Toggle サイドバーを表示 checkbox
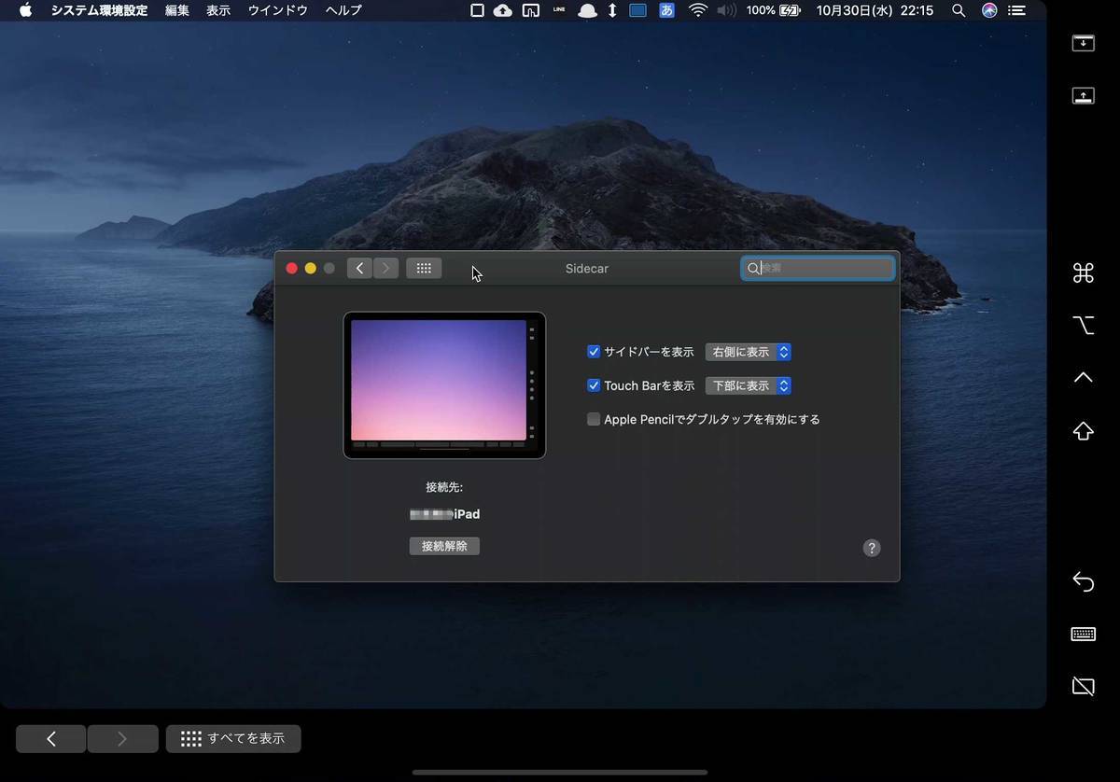This screenshot has height=782, width=1120. point(594,352)
